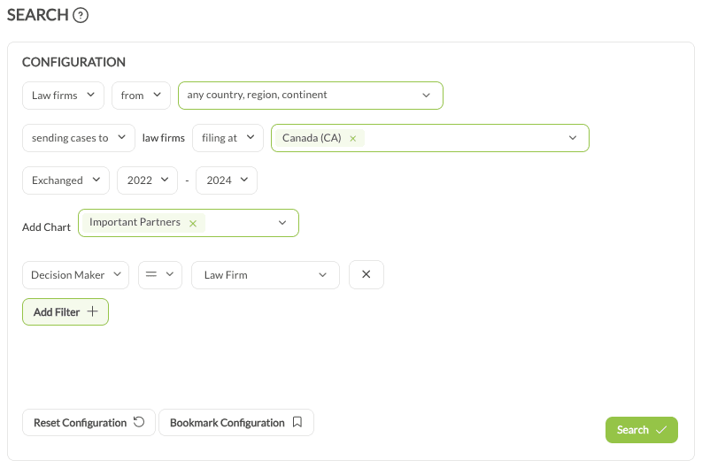This screenshot has height=468, width=702.
Task: Remove the Important Partners chart tag
Action: click(x=193, y=223)
